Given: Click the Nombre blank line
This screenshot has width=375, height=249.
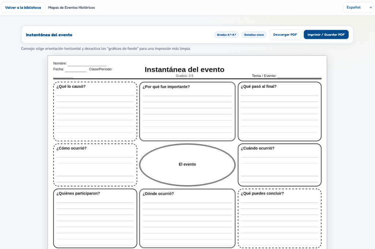Looking at the screenshot, I should pyautogui.click(x=87, y=64).
